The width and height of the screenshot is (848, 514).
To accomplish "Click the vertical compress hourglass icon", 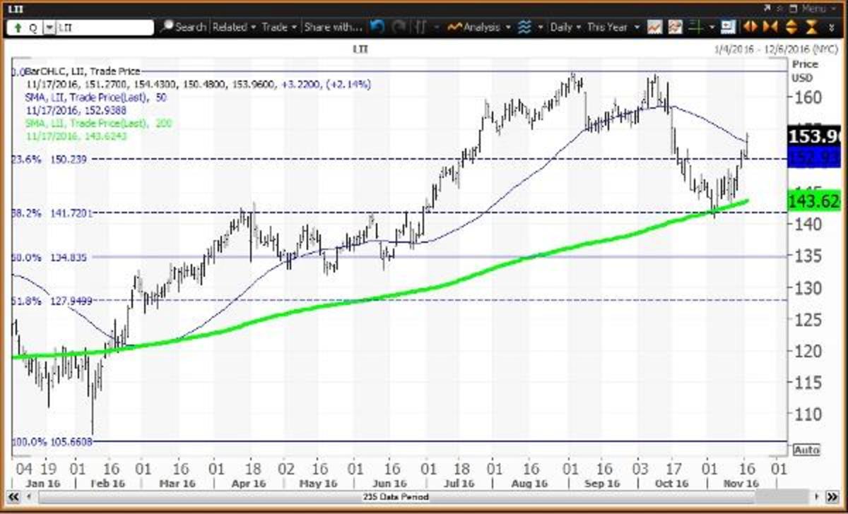I will click(x=812, y=28).
